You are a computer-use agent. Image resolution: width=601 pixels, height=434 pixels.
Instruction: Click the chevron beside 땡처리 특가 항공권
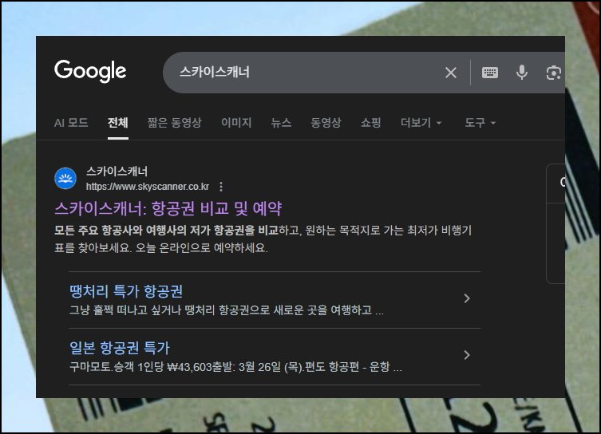click(466, 298)
